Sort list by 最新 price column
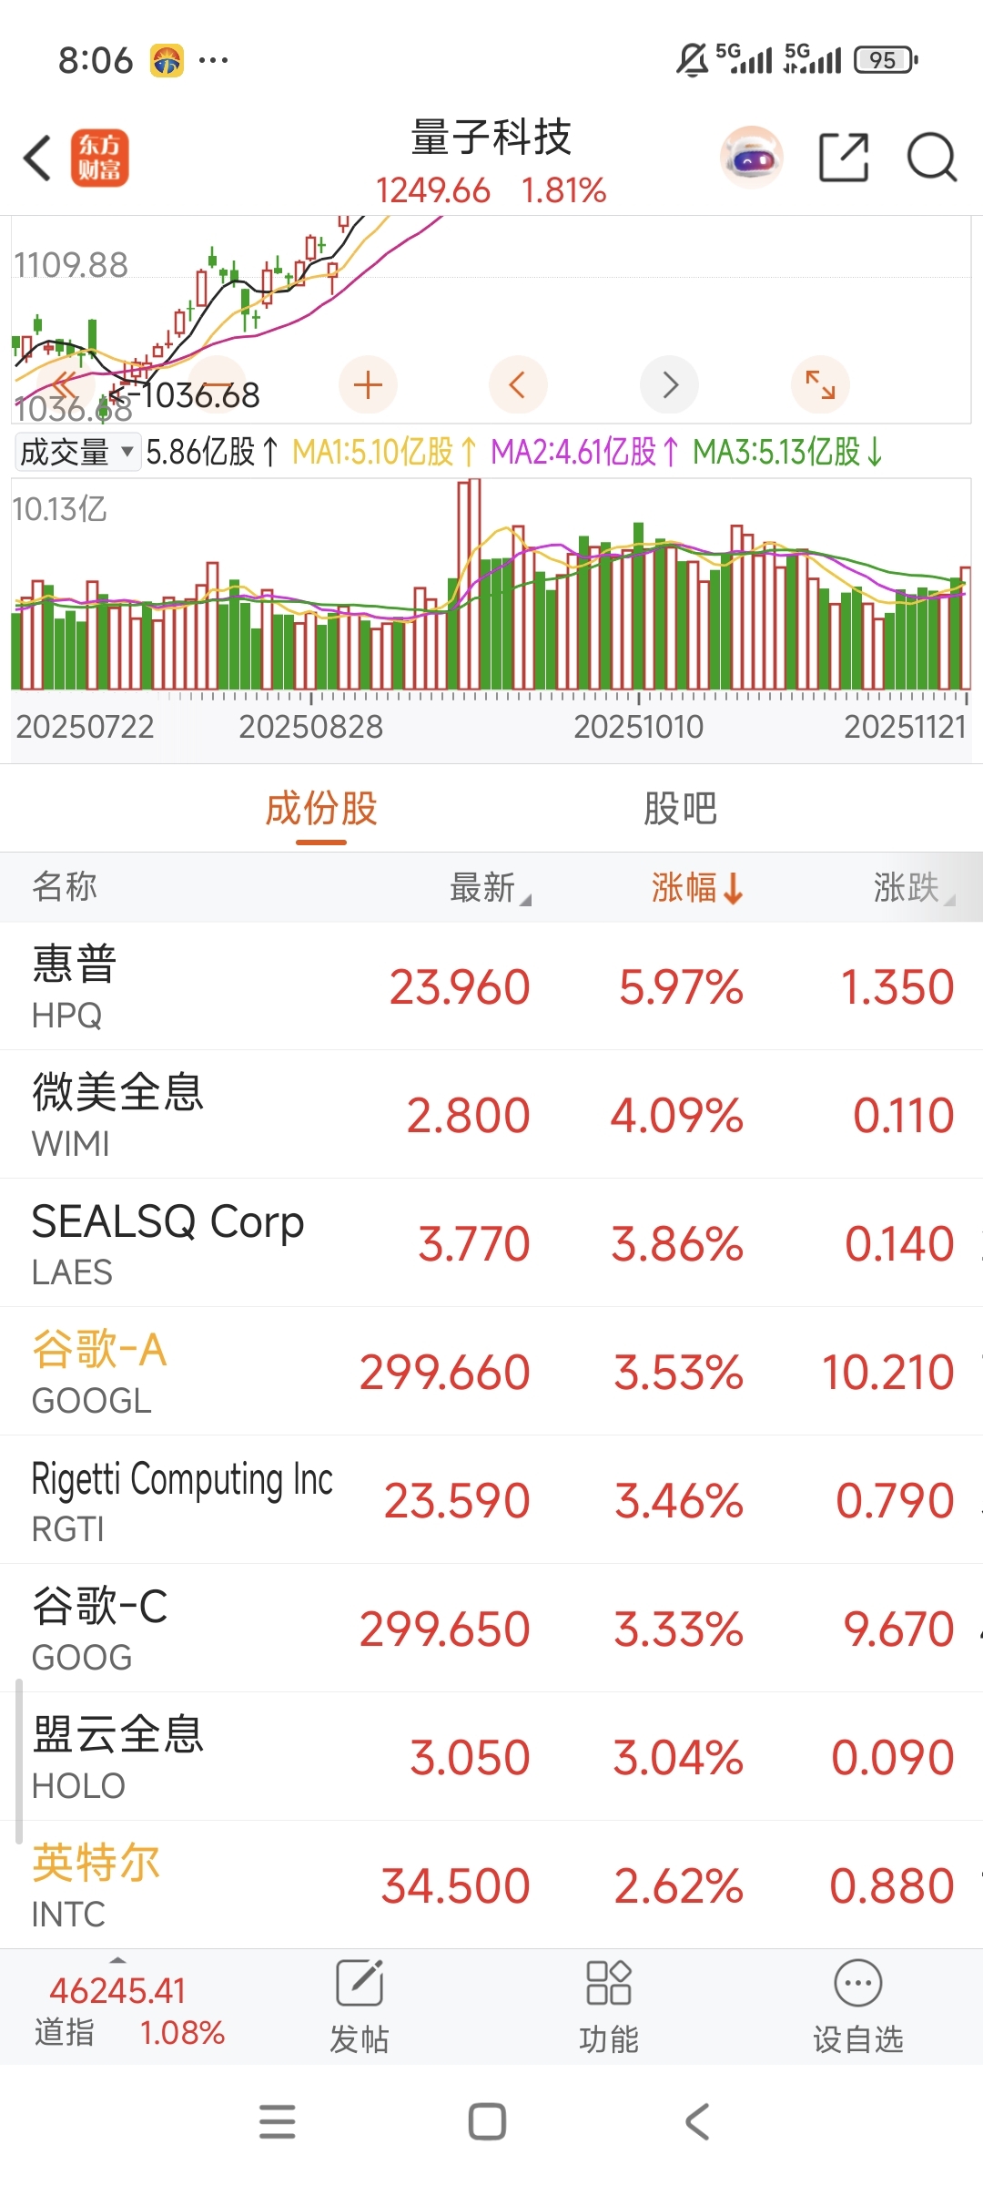 [x=490, y=888]
